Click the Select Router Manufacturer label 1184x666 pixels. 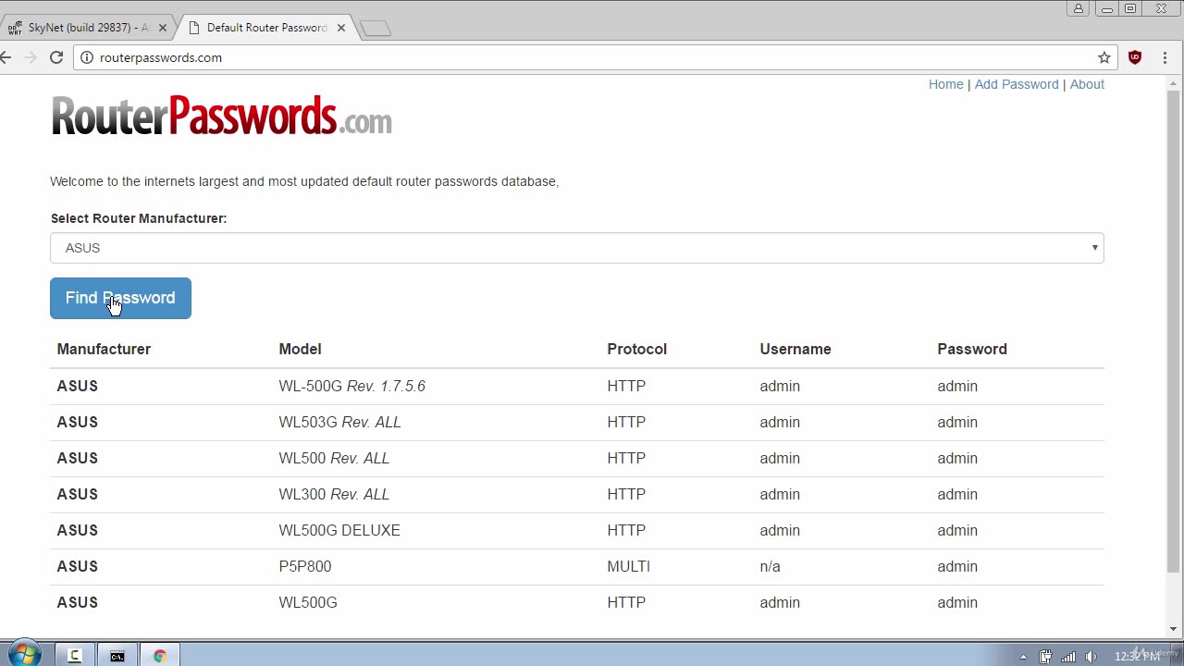coord(139,218)
